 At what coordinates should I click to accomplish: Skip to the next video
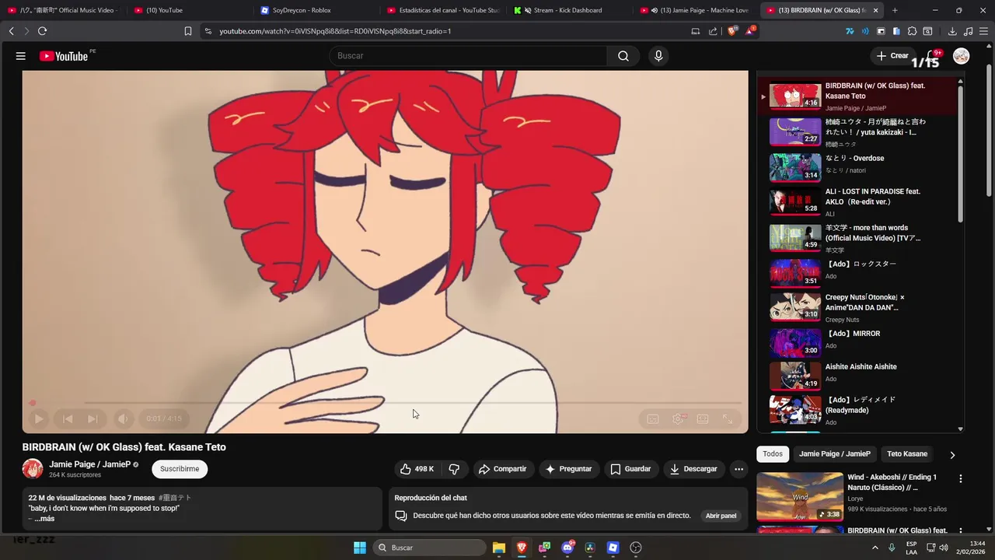click(93, 418)
